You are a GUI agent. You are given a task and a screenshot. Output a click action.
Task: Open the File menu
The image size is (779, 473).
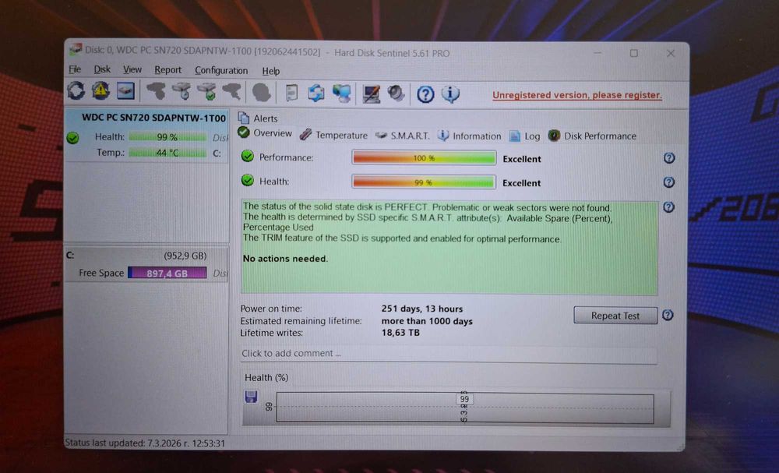pos(75,69)
